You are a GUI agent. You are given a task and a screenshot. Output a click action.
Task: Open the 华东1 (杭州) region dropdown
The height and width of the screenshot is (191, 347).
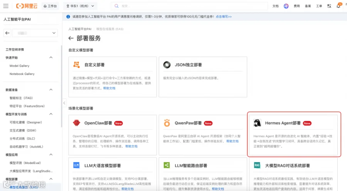pos(80,6)
